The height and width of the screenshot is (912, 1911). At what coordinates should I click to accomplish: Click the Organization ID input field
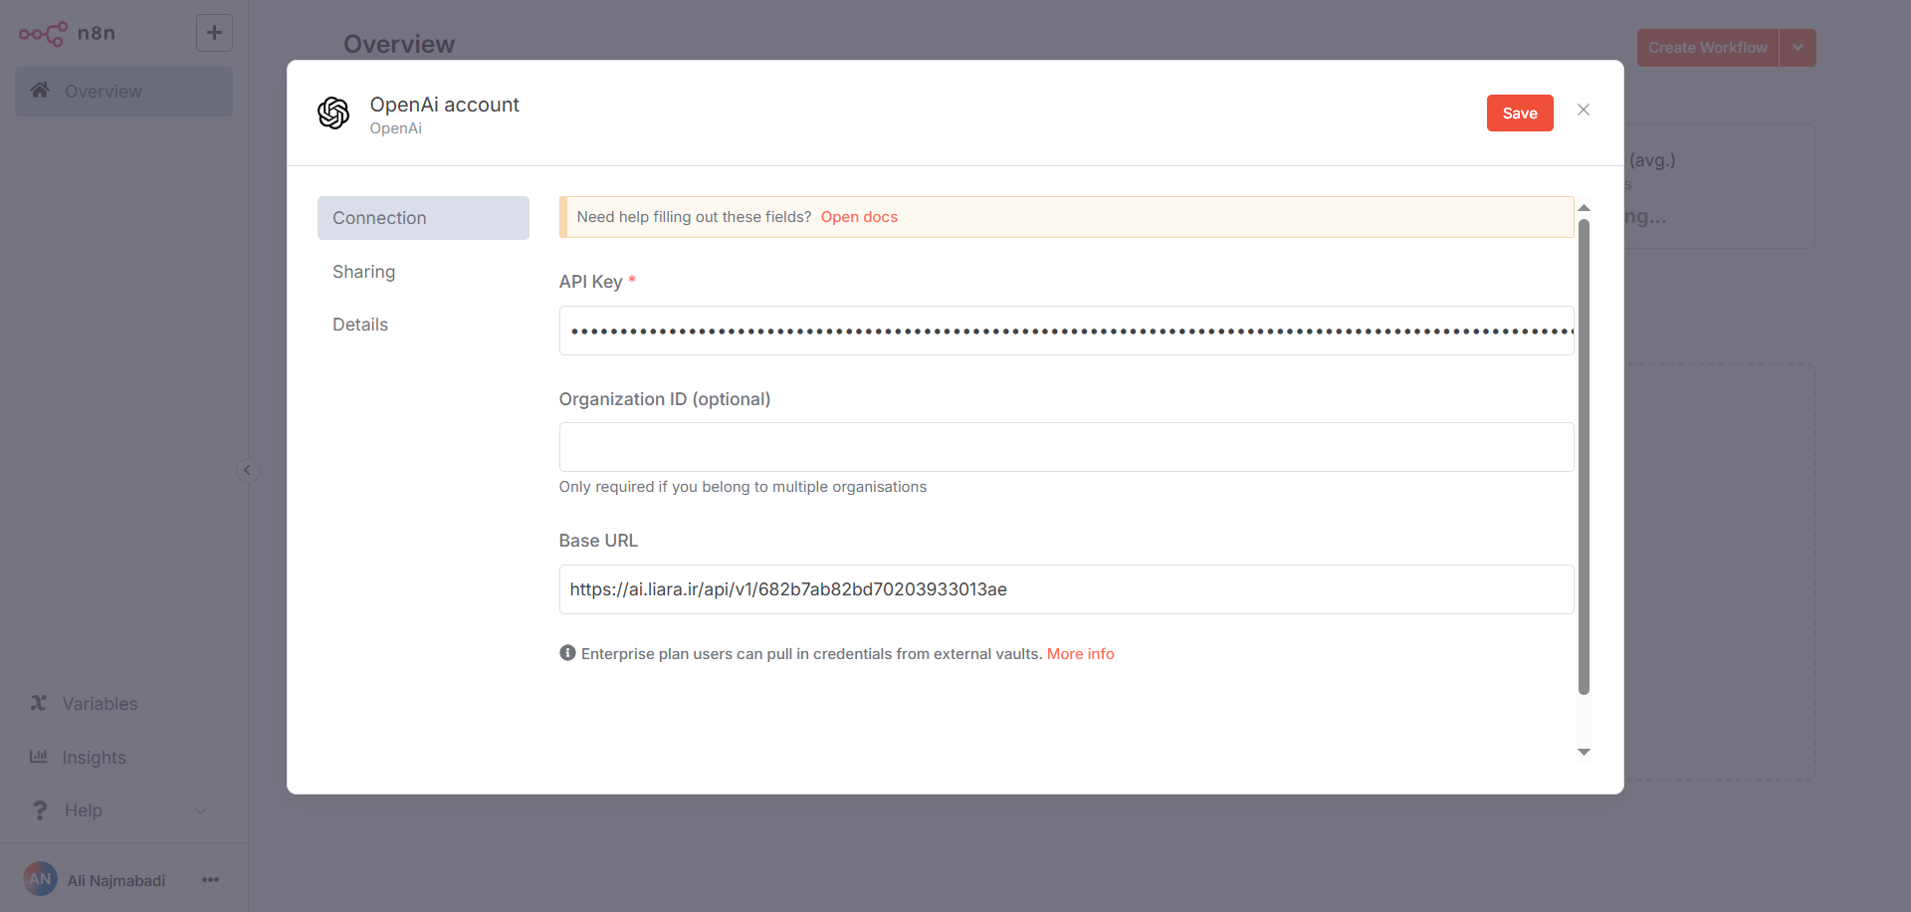1066,447
